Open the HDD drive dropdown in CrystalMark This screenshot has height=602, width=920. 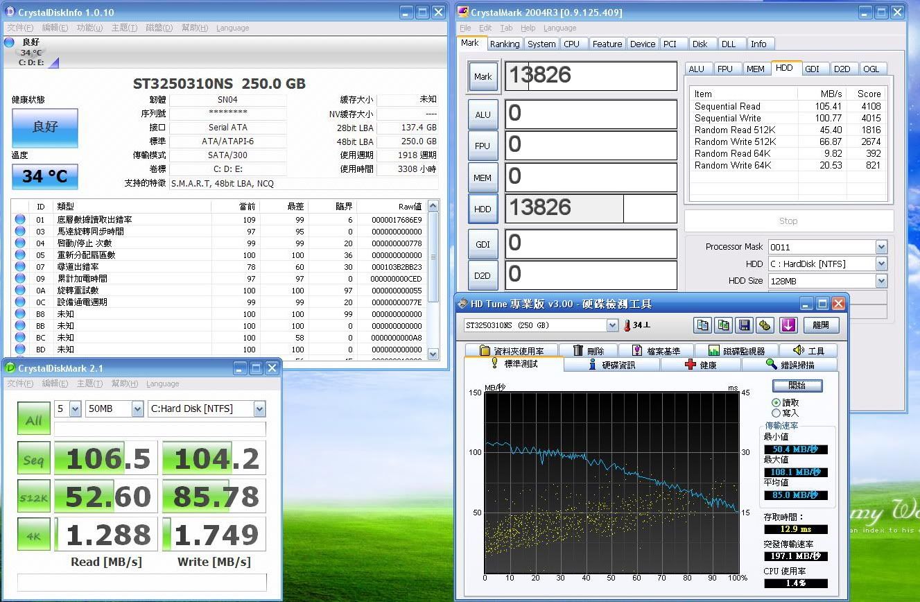click(x=881, y=264)
